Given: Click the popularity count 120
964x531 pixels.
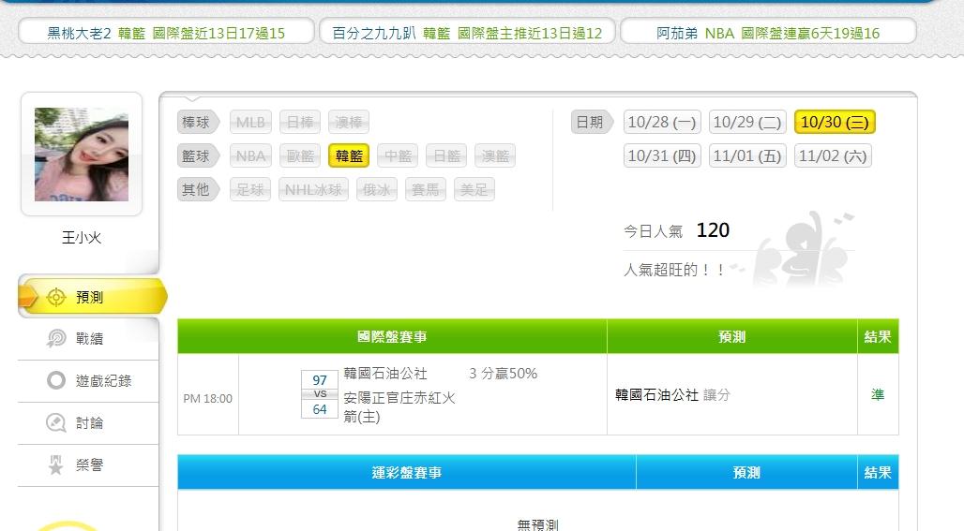Looking at the screenshot, I should click(713, 230).
